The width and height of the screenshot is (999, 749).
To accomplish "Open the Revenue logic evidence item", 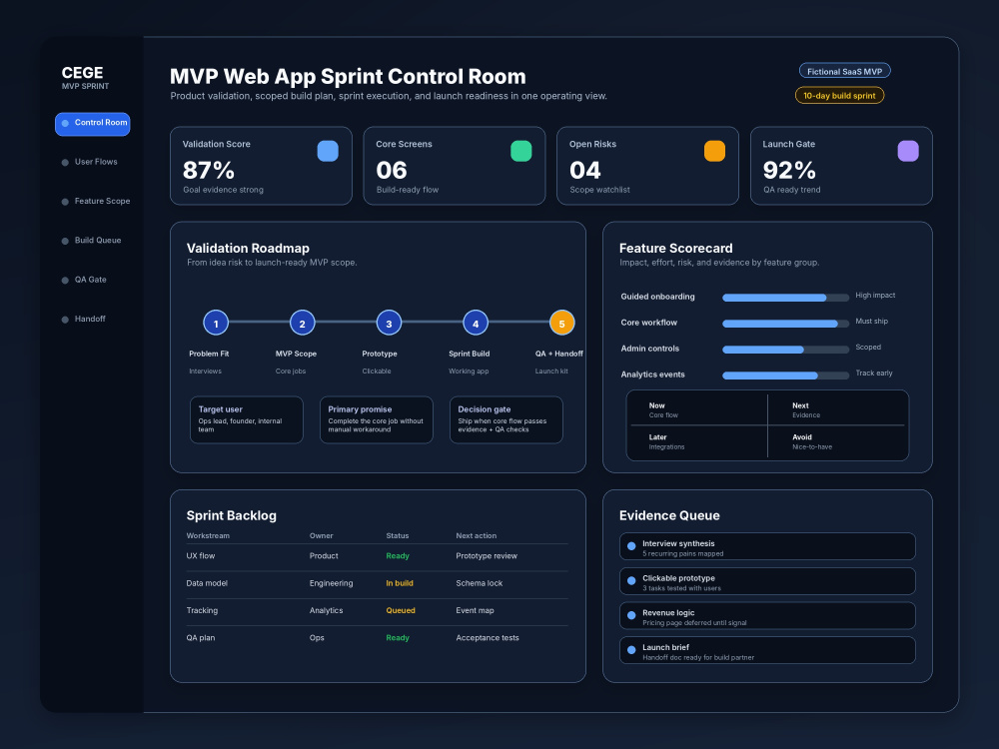I will click(x=767, y=615).
